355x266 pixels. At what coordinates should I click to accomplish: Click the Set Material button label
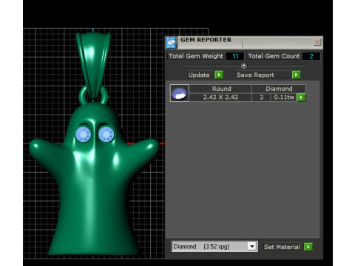(282, 247)
